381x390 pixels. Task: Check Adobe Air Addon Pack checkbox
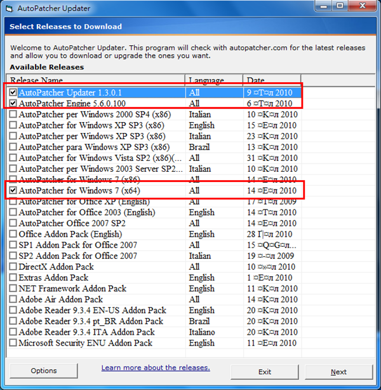click(13, 299)
